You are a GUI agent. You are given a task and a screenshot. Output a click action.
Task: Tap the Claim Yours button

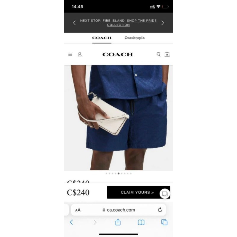tap(138, 192)
